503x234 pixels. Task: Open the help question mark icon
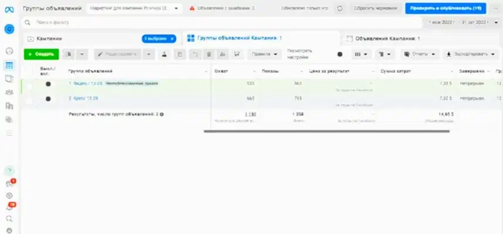(9, 170)
